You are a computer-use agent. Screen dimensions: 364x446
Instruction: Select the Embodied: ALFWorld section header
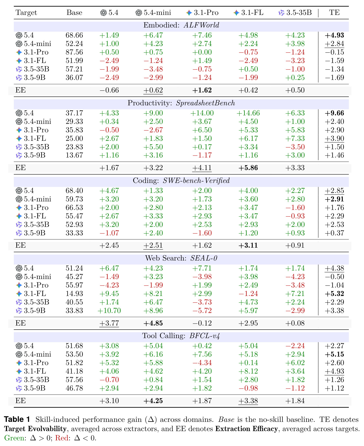[x=181, y=25]
